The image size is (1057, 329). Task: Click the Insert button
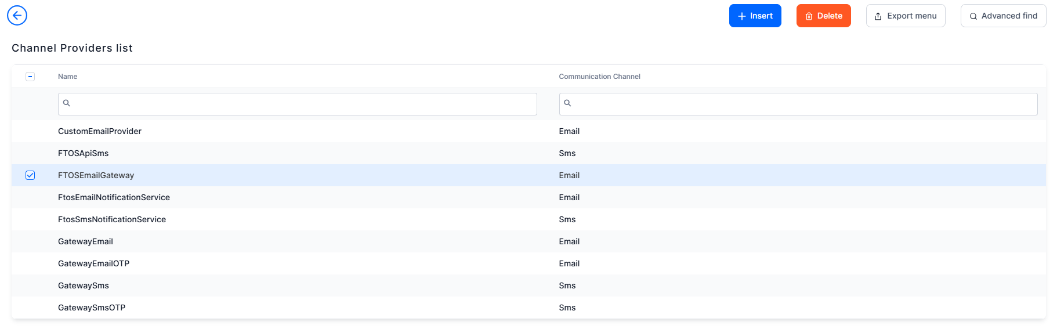click(755, 16)
